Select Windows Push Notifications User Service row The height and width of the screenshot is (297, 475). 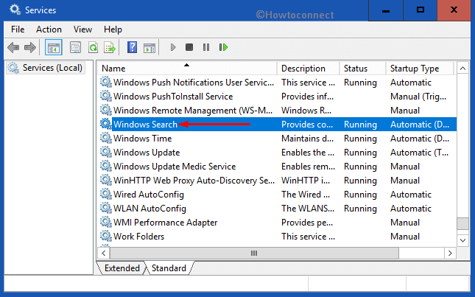(277, 83)
